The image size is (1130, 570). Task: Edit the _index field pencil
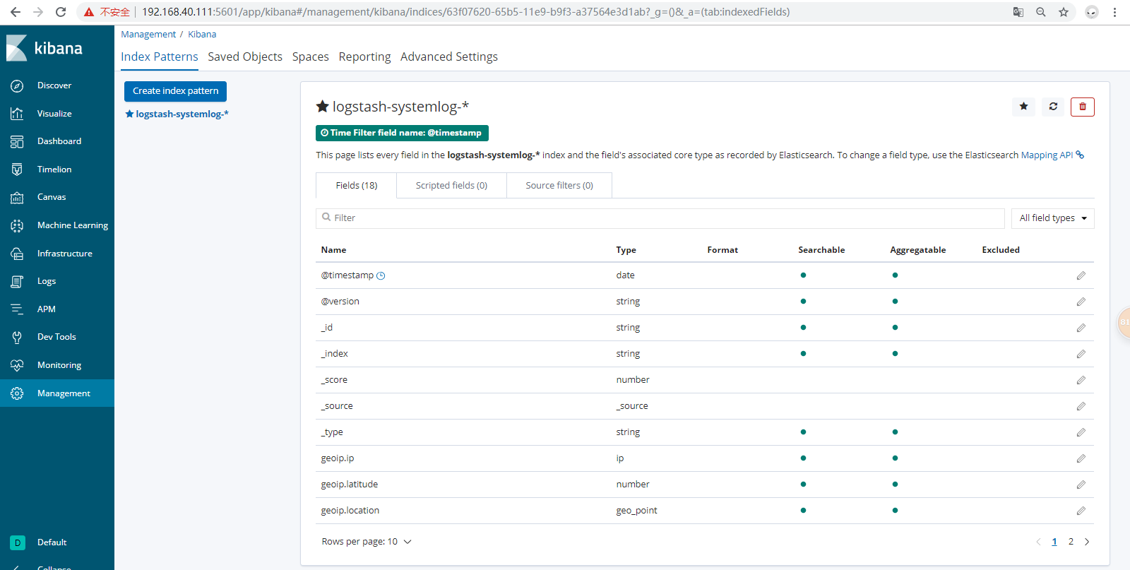point(1081,354)
